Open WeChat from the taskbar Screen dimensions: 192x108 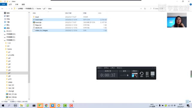[x=40, y=105]
